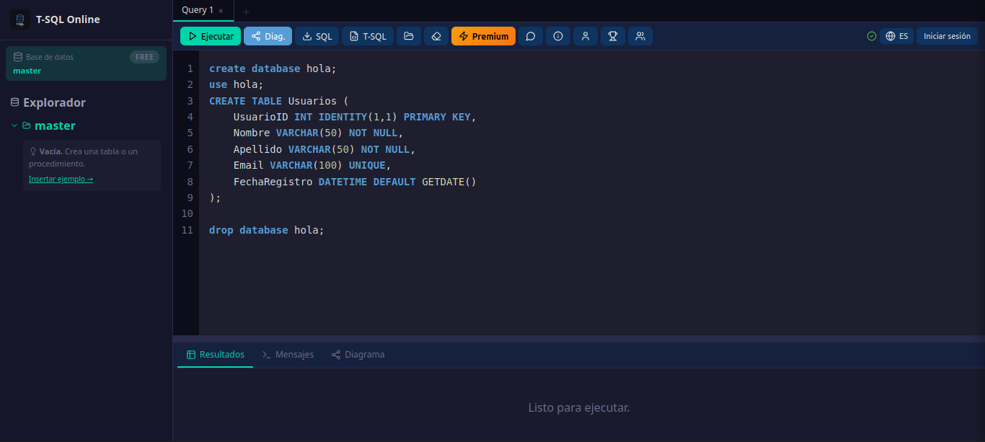Click the orange Premium button
Viewport: 985px width, 442px height.
pos(483,36)
